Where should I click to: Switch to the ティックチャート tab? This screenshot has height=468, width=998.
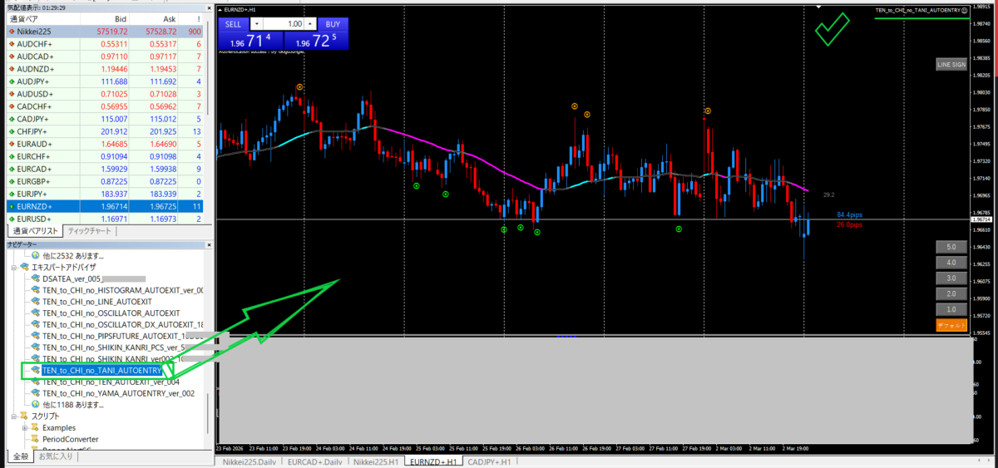pyautogui.click(x=89, y=230)
